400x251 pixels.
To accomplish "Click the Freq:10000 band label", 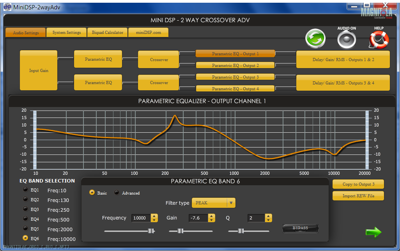I will point(62,239).
